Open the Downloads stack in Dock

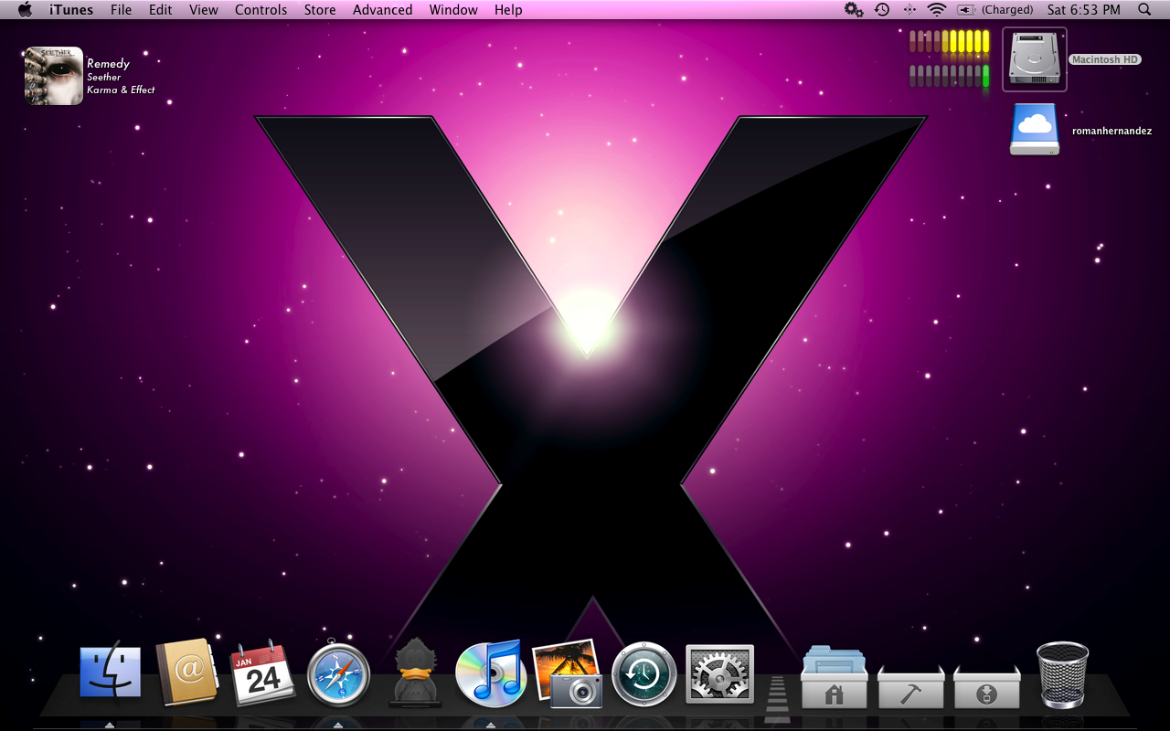coord(986,685)
